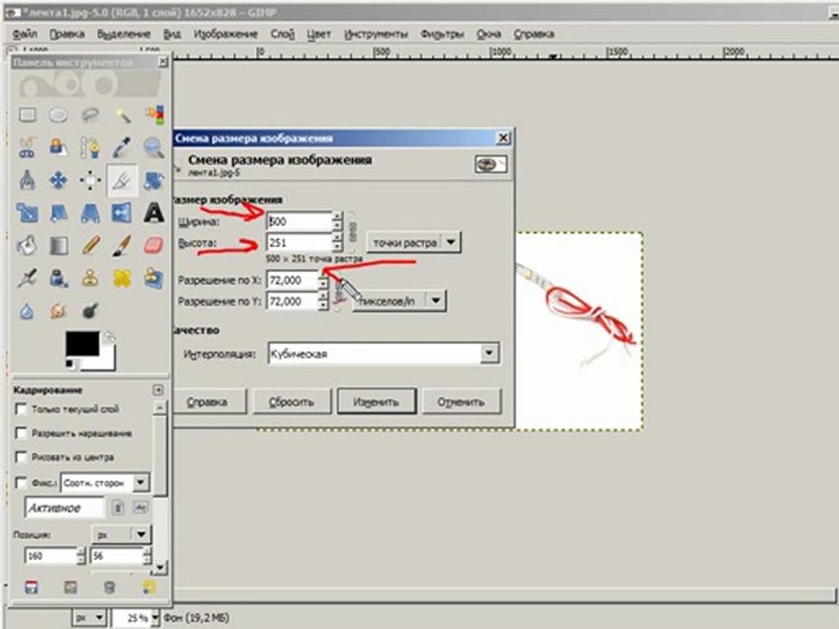Select the Clone stamp tool
This screenshot has width=839, height=629.
point(90,278)
